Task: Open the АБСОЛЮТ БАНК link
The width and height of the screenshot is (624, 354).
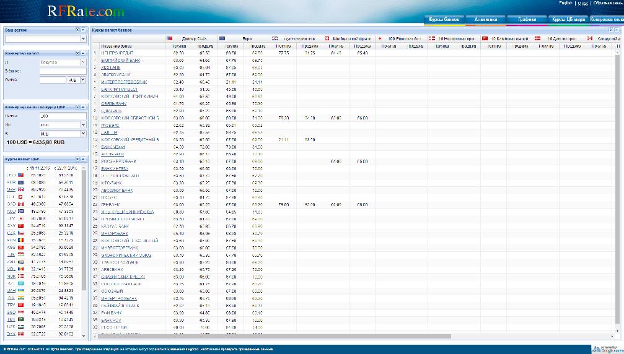Action: [117, 190]
